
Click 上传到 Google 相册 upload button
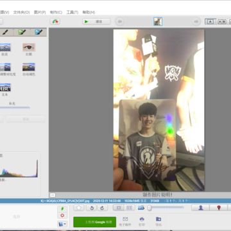coord(95,222)
